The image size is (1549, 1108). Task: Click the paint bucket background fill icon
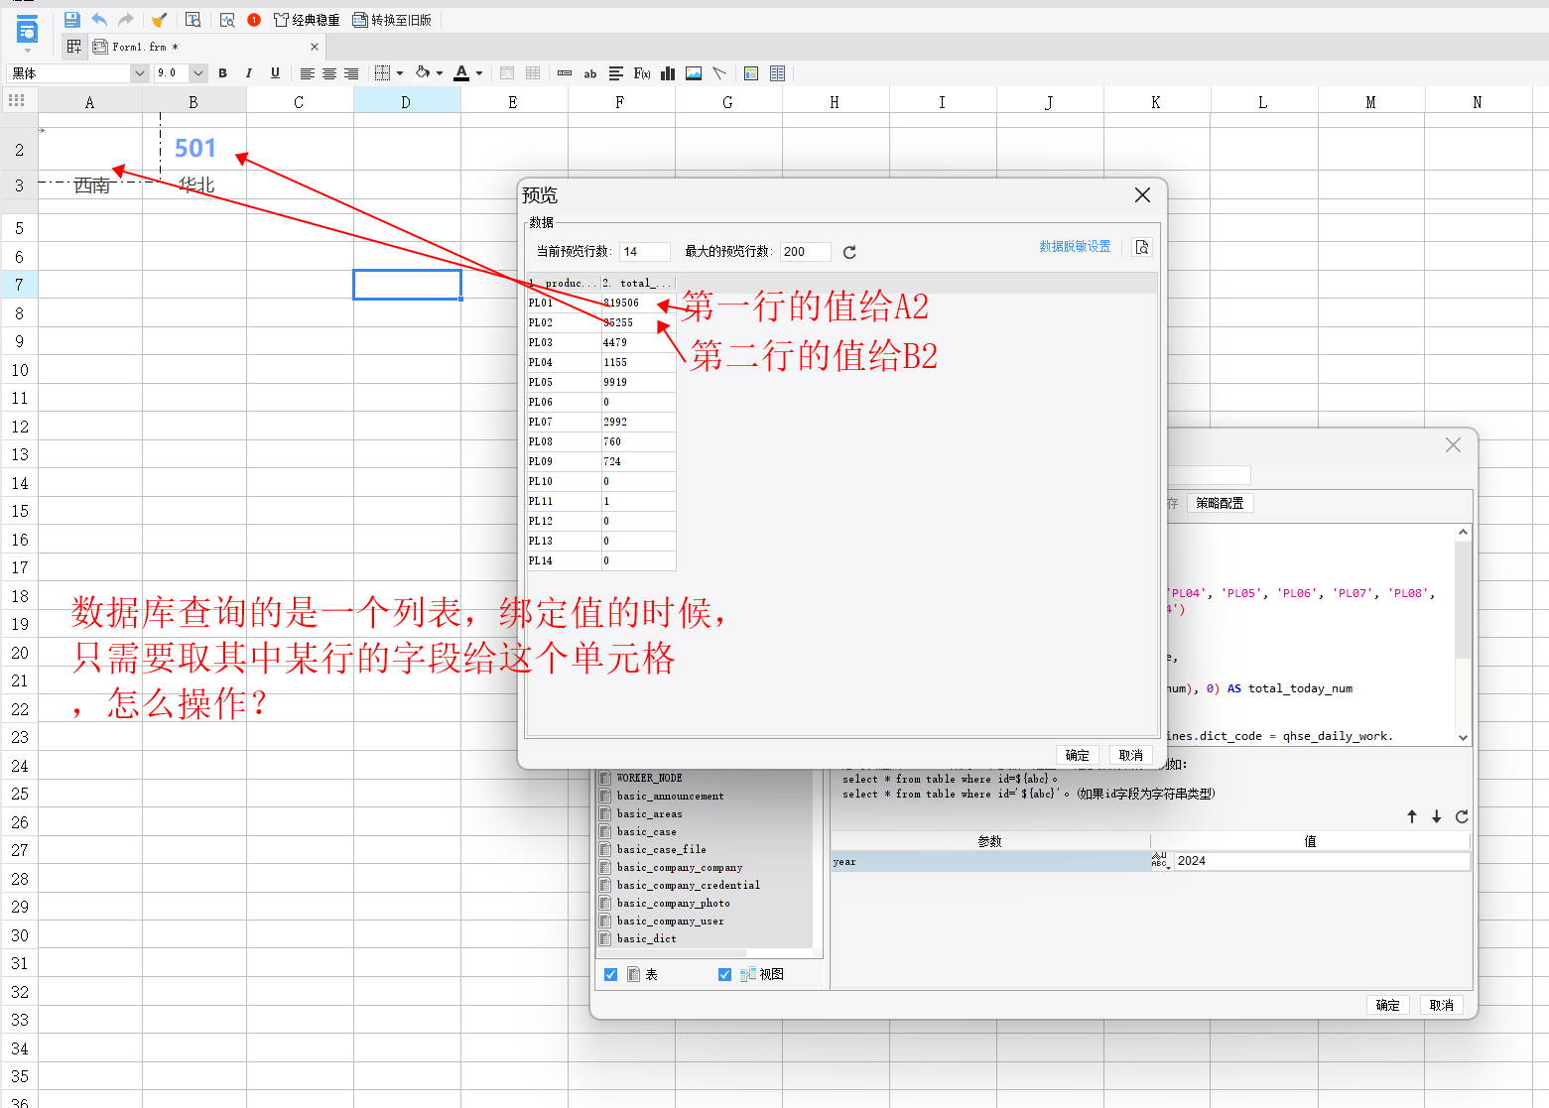coord(423,72)
